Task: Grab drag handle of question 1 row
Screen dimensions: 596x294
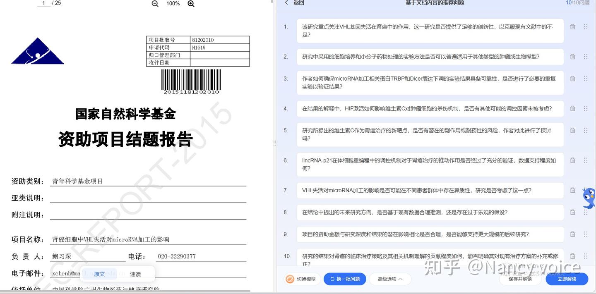Action: (x=586, y=26)
